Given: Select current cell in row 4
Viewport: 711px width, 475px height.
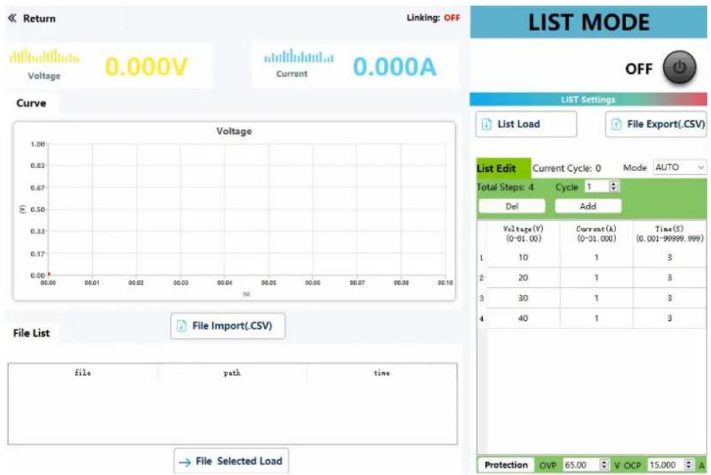Looking at the screenshot, I should (x=596, y=318).
